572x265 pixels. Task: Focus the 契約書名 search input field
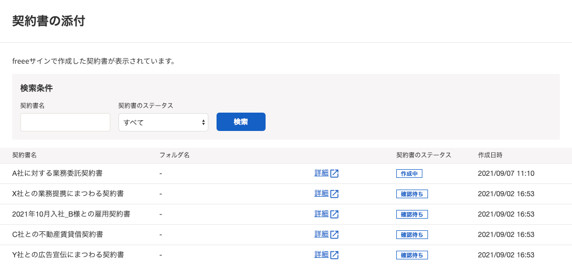tap(65, 122)
